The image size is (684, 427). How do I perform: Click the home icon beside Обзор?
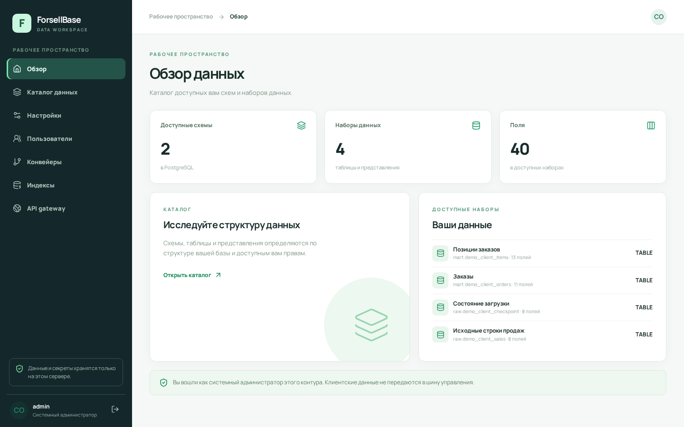pos(17,69)
